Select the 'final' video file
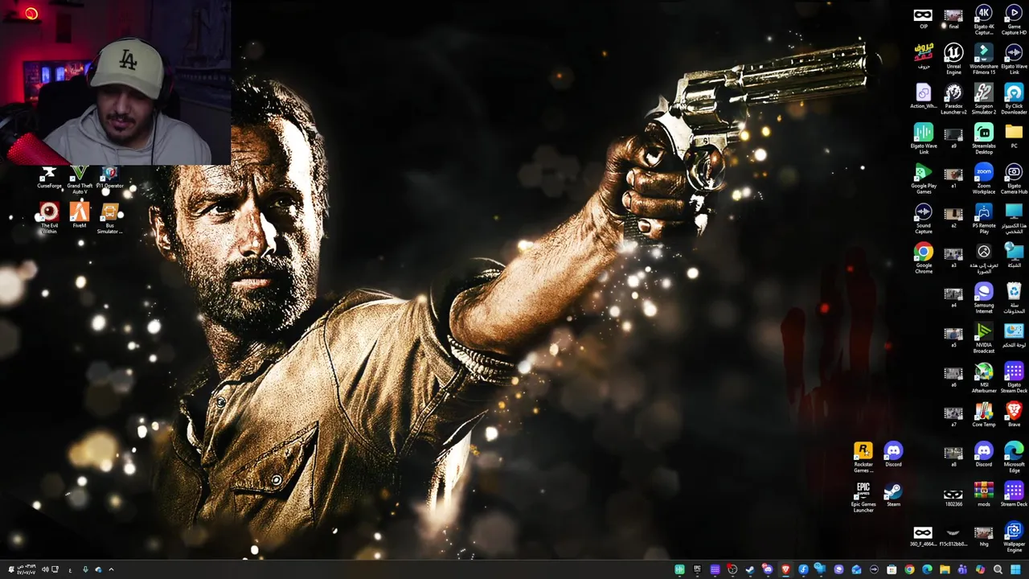 (x=953, y=17)
